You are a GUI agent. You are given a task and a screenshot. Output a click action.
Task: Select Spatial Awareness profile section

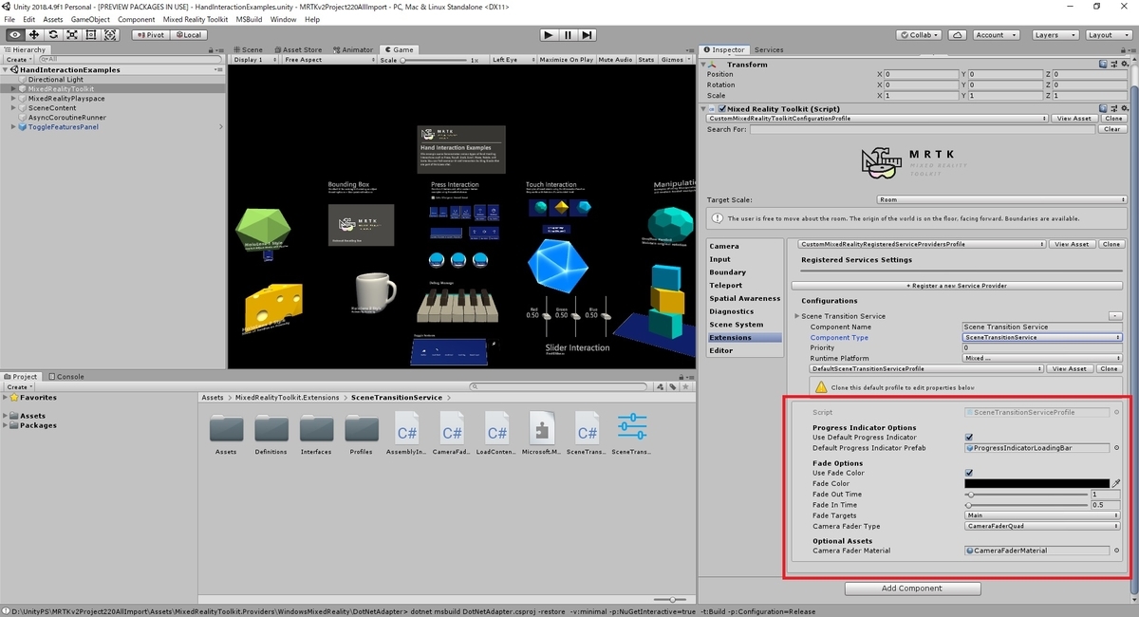click(x=744, y=298)
